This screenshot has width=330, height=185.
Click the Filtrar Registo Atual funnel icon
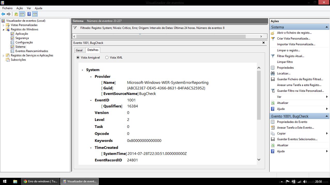click(273, 56)
